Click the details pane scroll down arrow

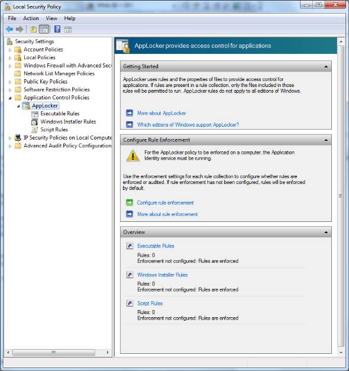(x=341, y=353)
